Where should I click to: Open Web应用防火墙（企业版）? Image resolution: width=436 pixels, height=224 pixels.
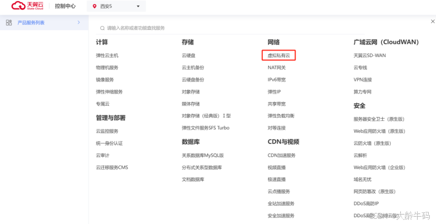tap(380, 168)
